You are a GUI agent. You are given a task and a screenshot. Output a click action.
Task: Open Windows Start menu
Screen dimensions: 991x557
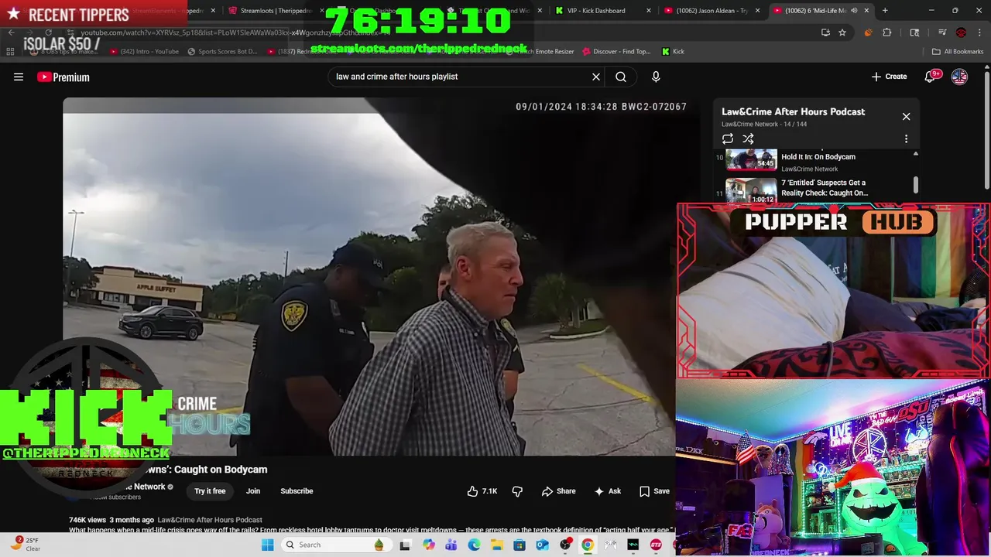[267, 545]
